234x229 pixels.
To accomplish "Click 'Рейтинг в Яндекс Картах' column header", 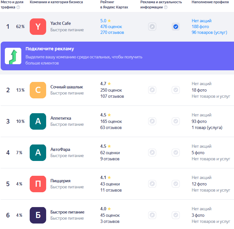I will [x=114, y=5].
